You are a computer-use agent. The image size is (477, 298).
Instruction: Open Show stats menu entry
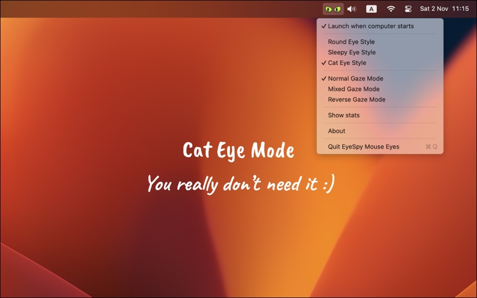point(380,115)
